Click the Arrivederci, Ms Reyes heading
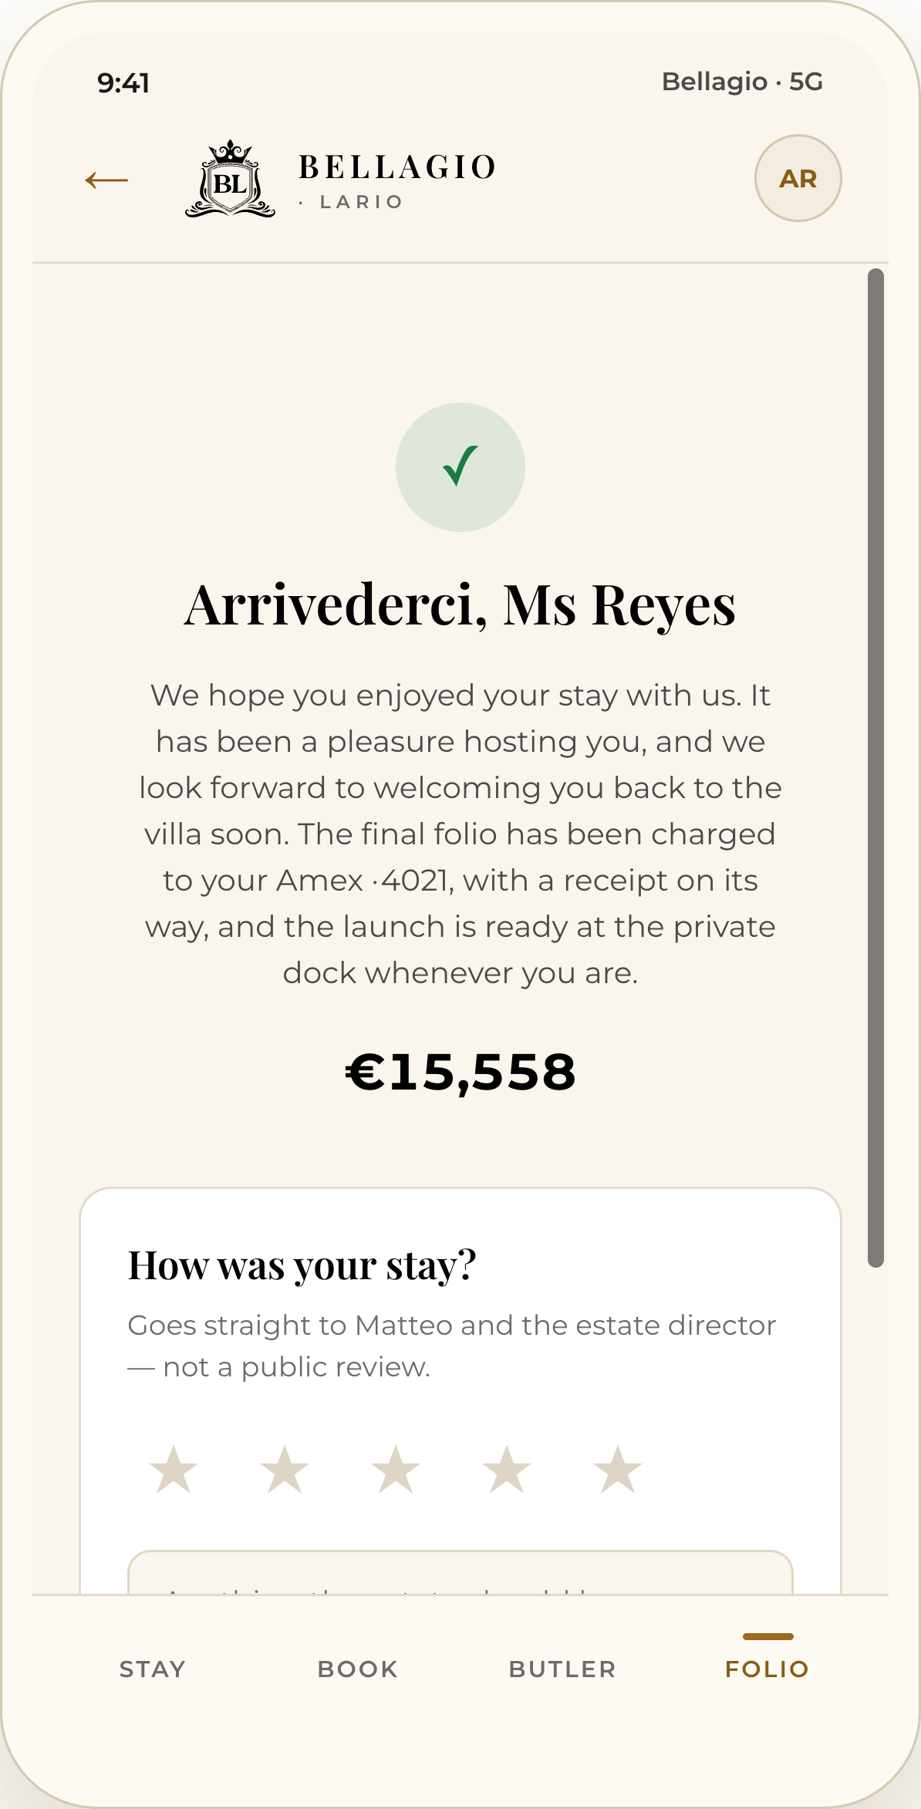 (x=460, y=605)
